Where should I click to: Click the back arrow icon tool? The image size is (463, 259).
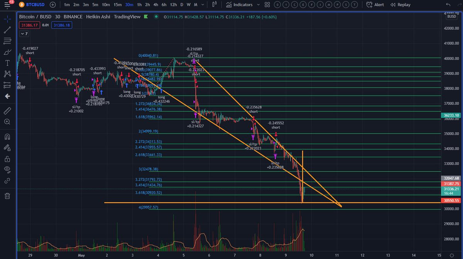(x=7, y=96)
